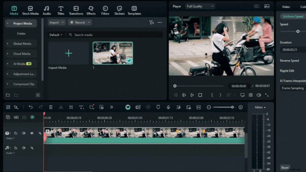Open the Stickers tab
Screen dimensions: 306x172
click(119, 11)
